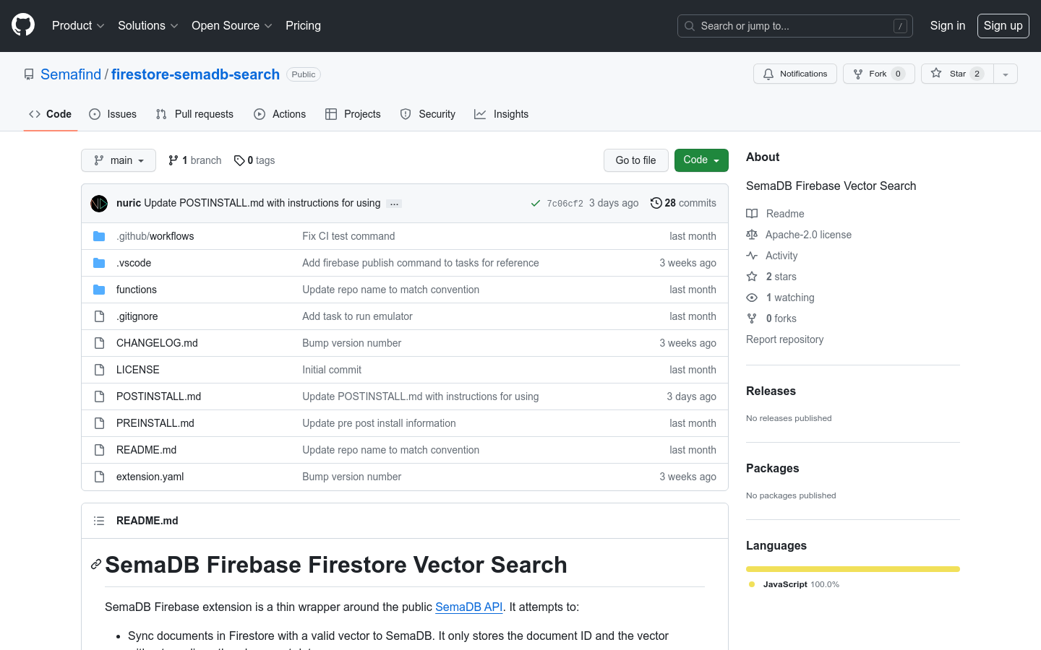Open the star lists dropdown arrow
The image size is (1041, 650).
point(1006,74)
